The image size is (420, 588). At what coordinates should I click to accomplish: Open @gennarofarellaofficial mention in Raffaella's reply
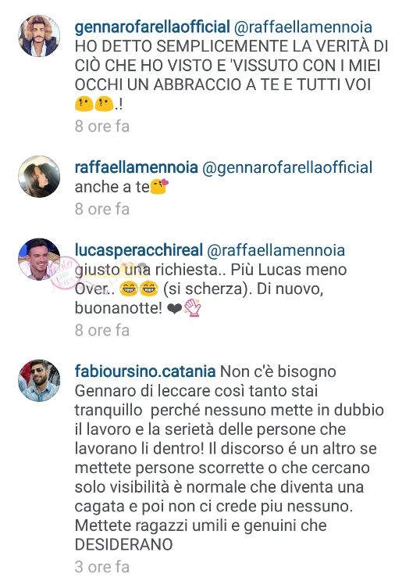click(287, 167)
